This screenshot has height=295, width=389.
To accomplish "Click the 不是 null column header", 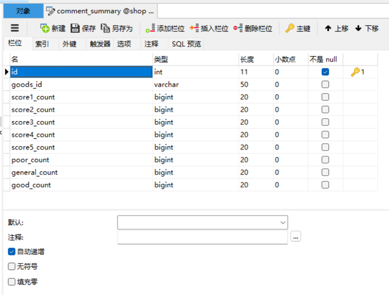I will point(326,59).
